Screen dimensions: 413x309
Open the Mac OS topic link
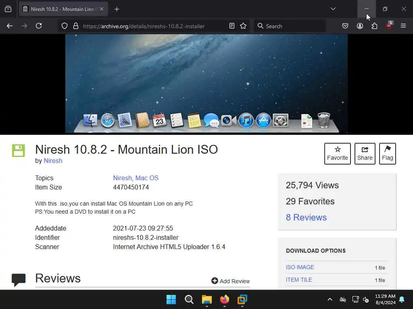coord(147,178)
